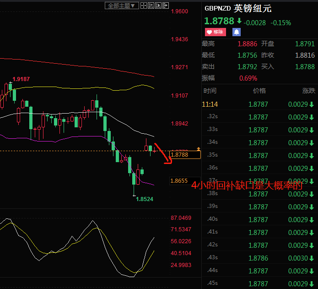Click the -0.15% percent change
The image size is (318, 289).
[280, 23]
